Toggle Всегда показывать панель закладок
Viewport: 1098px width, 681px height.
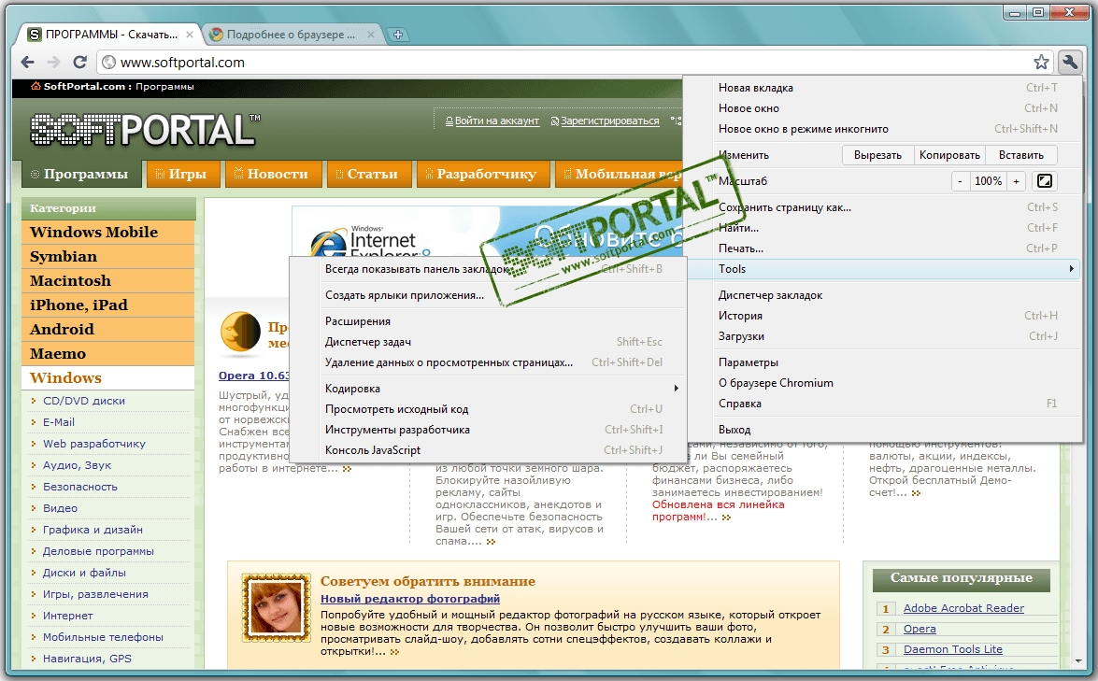tap(488, 269)
